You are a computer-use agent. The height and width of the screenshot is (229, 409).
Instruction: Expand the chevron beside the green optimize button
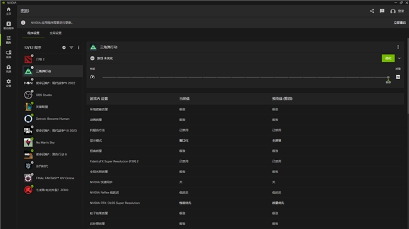(399, 58)
